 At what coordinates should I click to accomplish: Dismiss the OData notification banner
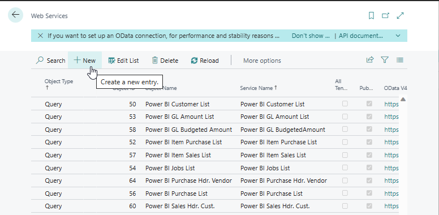[40, 36]
